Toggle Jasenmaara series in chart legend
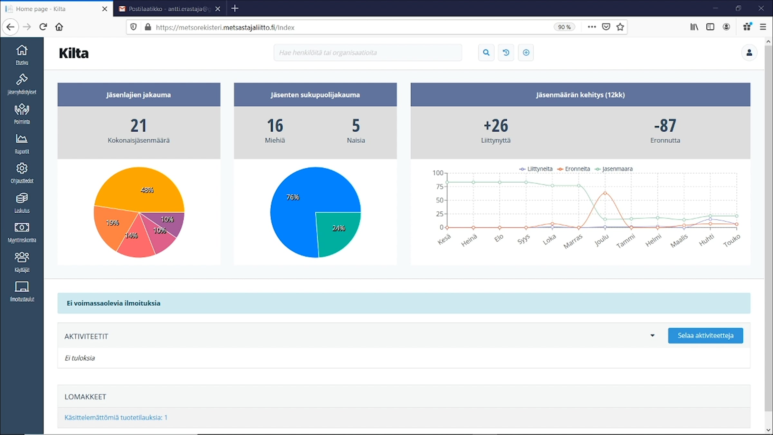 tap(614, 169)
